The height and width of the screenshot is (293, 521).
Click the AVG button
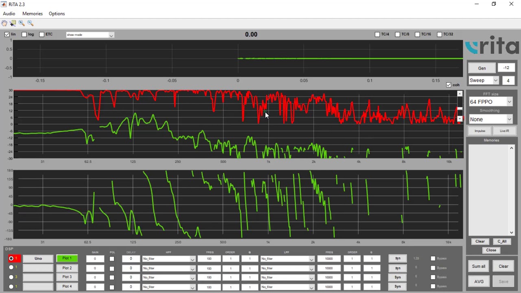479,281
